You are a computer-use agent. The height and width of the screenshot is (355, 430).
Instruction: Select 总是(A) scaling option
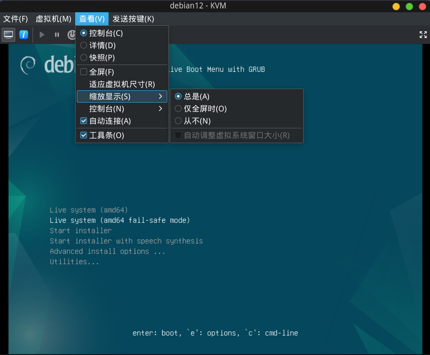[x=237, y=97]
